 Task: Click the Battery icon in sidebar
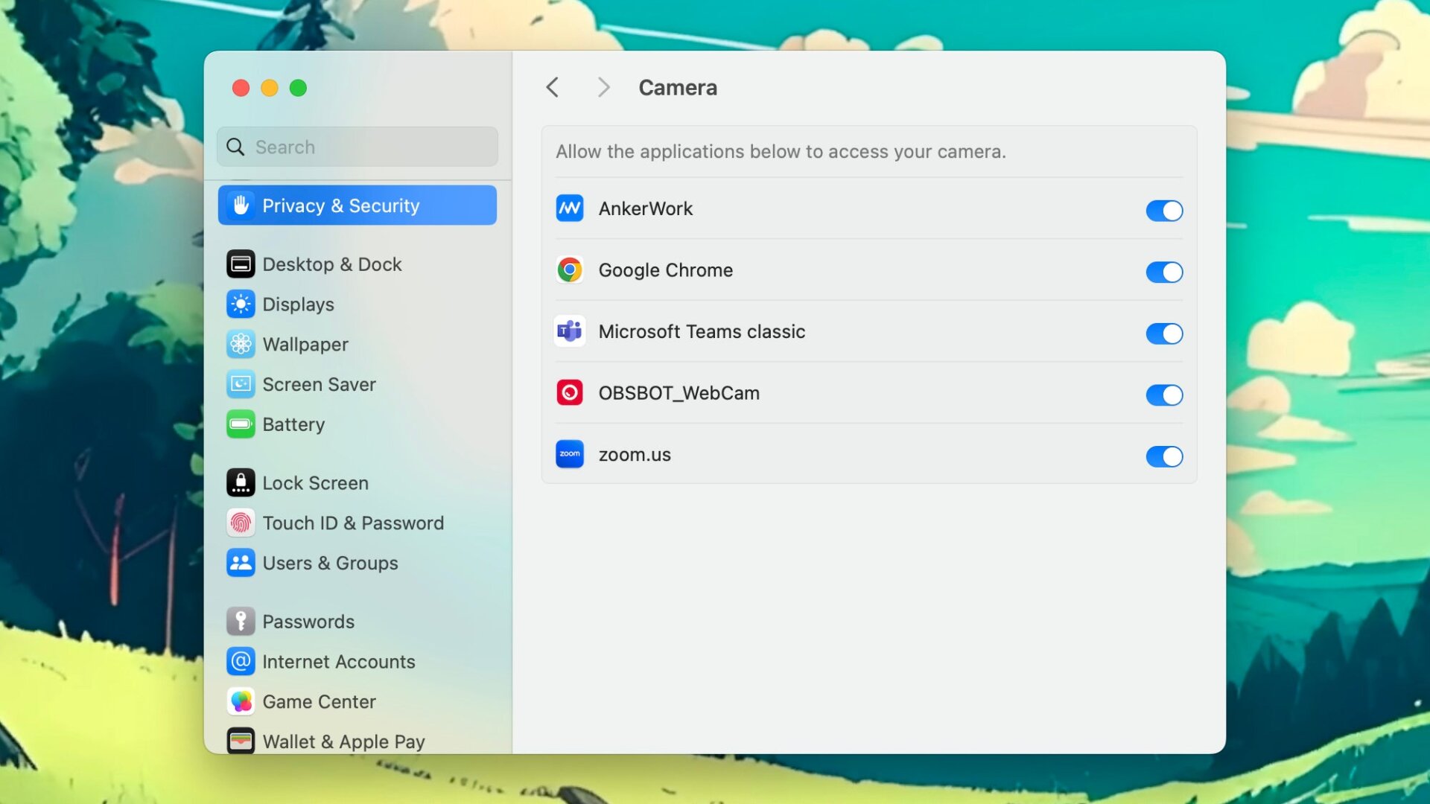pos(241,424)
